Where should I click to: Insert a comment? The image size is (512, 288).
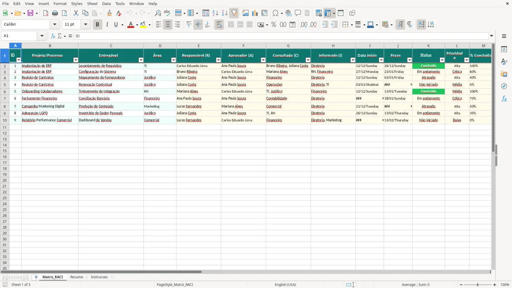pyautogui.click(x=298, y=13)
